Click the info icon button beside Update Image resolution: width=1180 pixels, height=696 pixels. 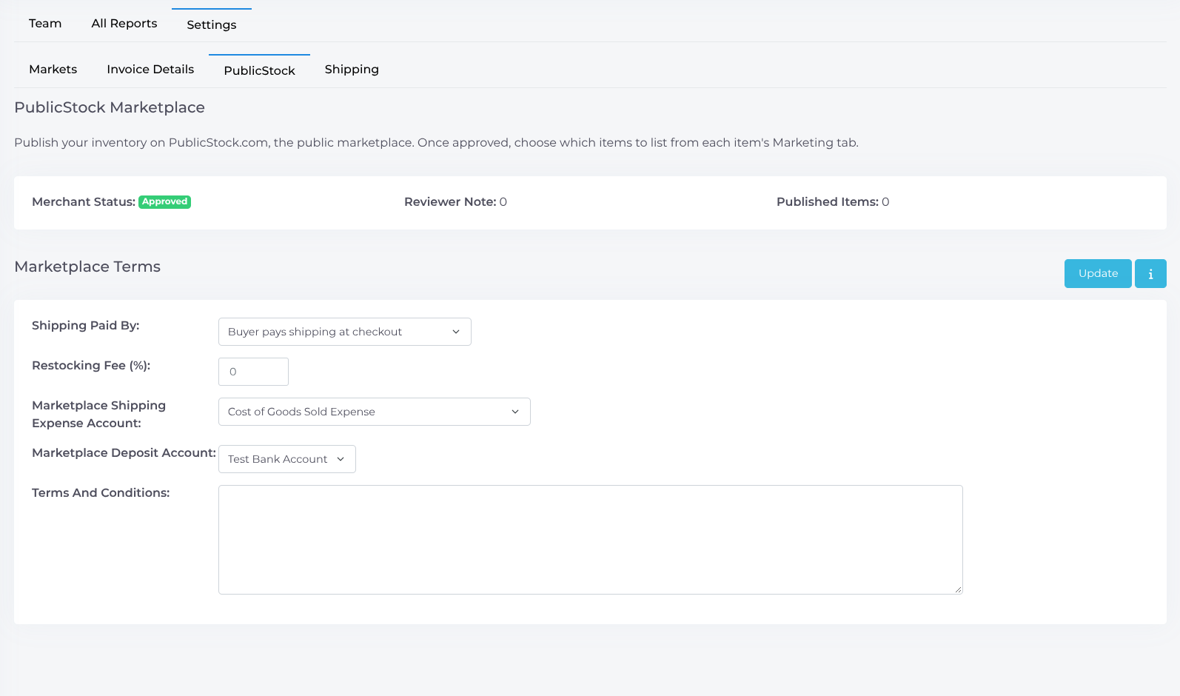click(1150, 273)
